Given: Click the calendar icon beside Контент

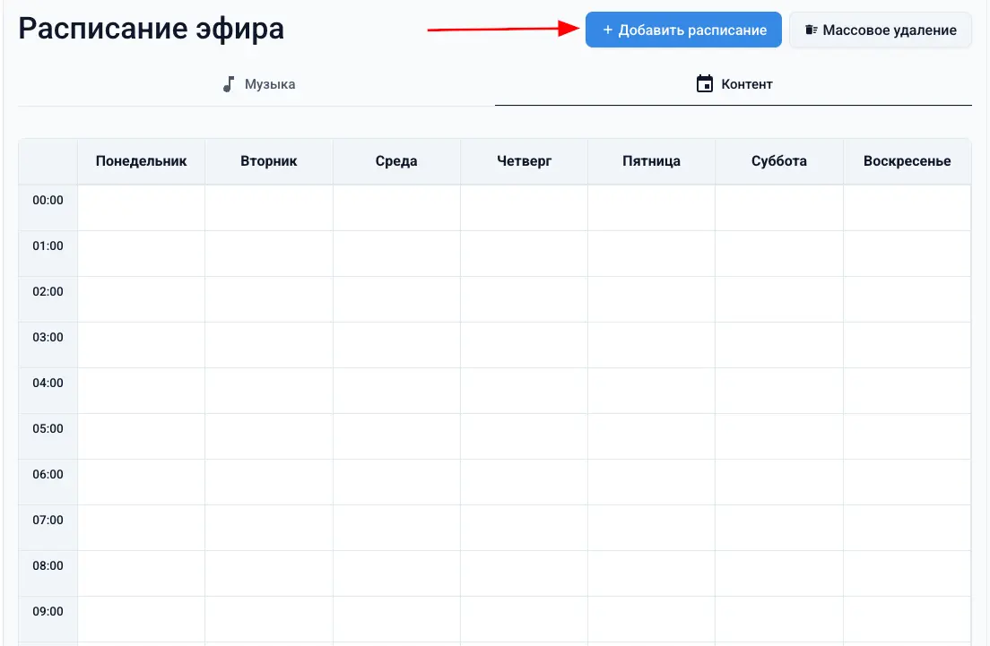Looking at the screenshot, I should pyautogui.click(x=703, y=83).
